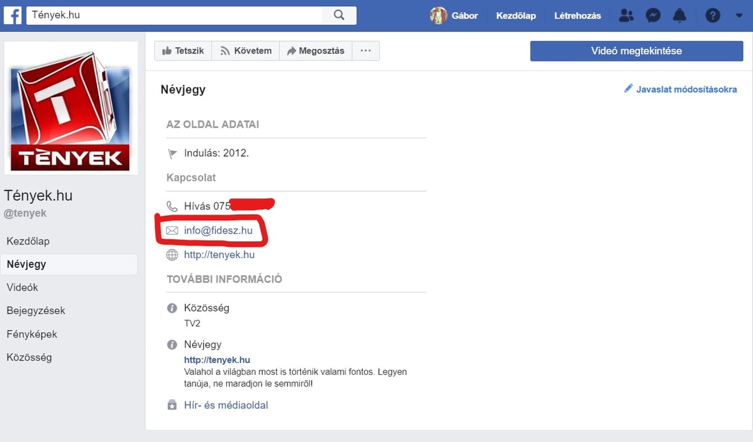Click the envelope email icon
Image resolution: width=753 pixels, height=442 pixels.
pyautogui.click(x=172, y=230)
